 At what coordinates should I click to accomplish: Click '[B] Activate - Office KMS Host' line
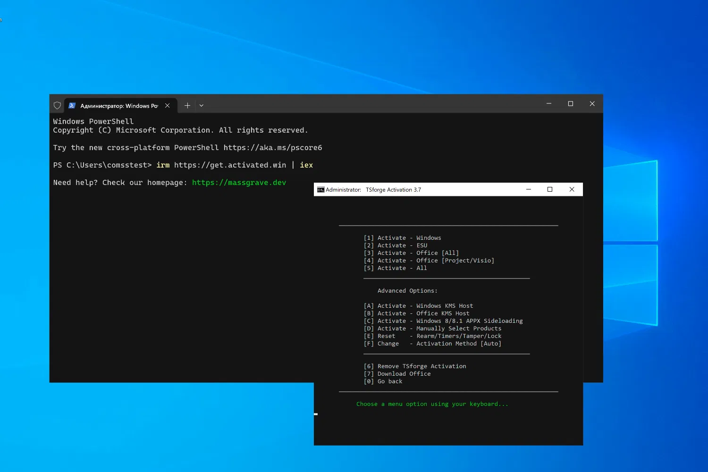(x=417, y=313)
